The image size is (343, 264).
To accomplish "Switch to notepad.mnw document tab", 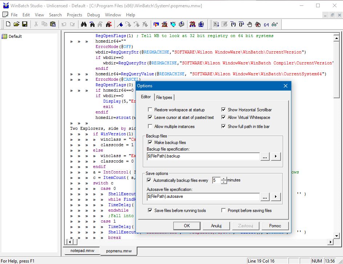I will (x=82, y=251).
